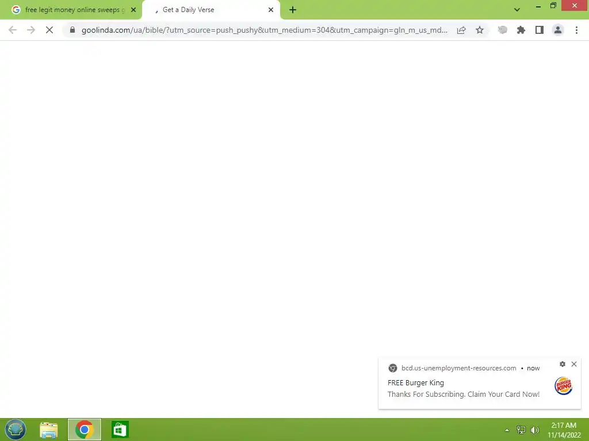The image size is (589, 441).
Task: Restore down the Chrome window
Action: pos(553,6)
